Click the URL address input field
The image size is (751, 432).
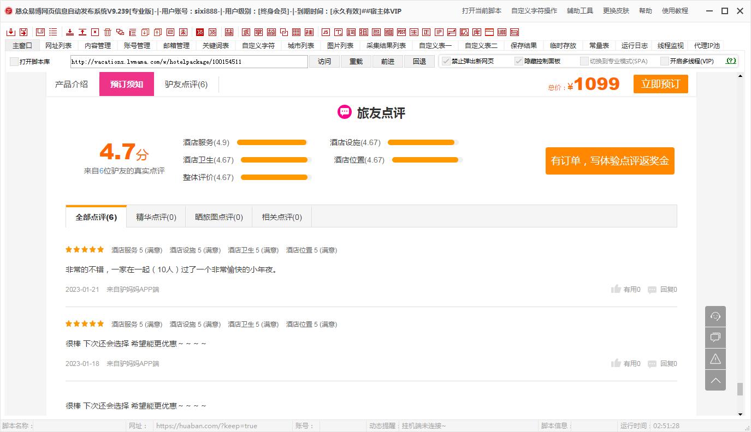(189, 62)
